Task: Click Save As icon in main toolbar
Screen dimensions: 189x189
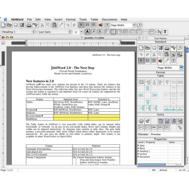Action: pos(22,25)
